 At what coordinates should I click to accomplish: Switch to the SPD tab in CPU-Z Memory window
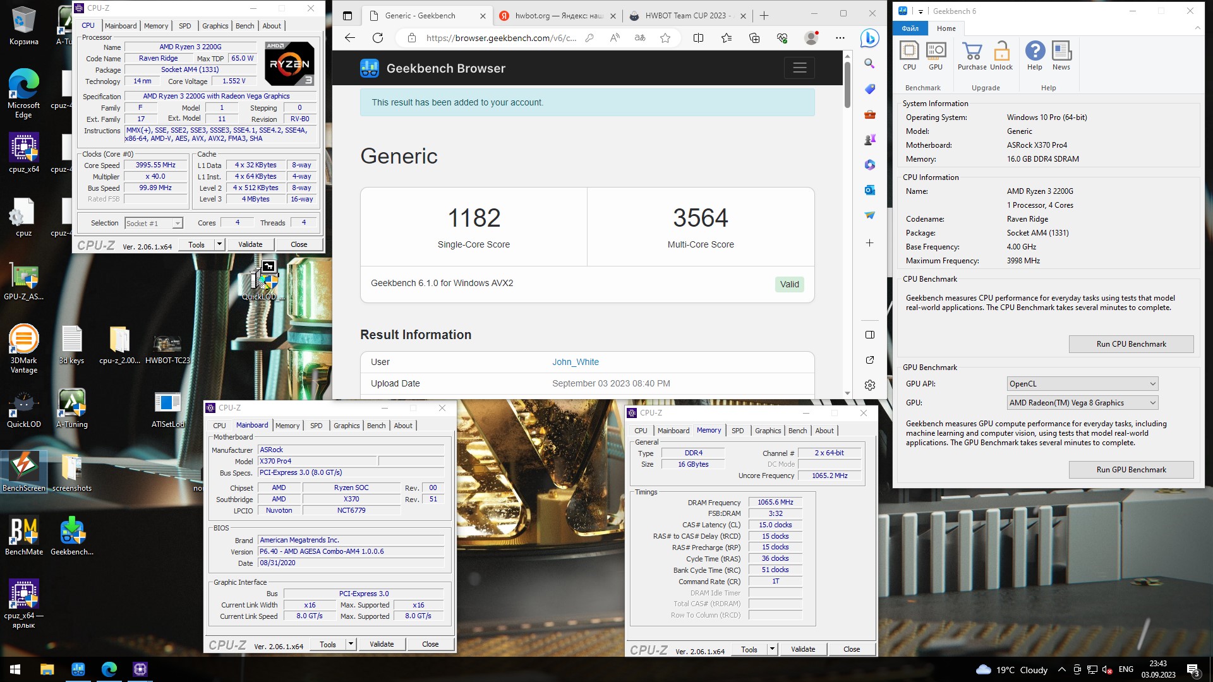(737, 431)
